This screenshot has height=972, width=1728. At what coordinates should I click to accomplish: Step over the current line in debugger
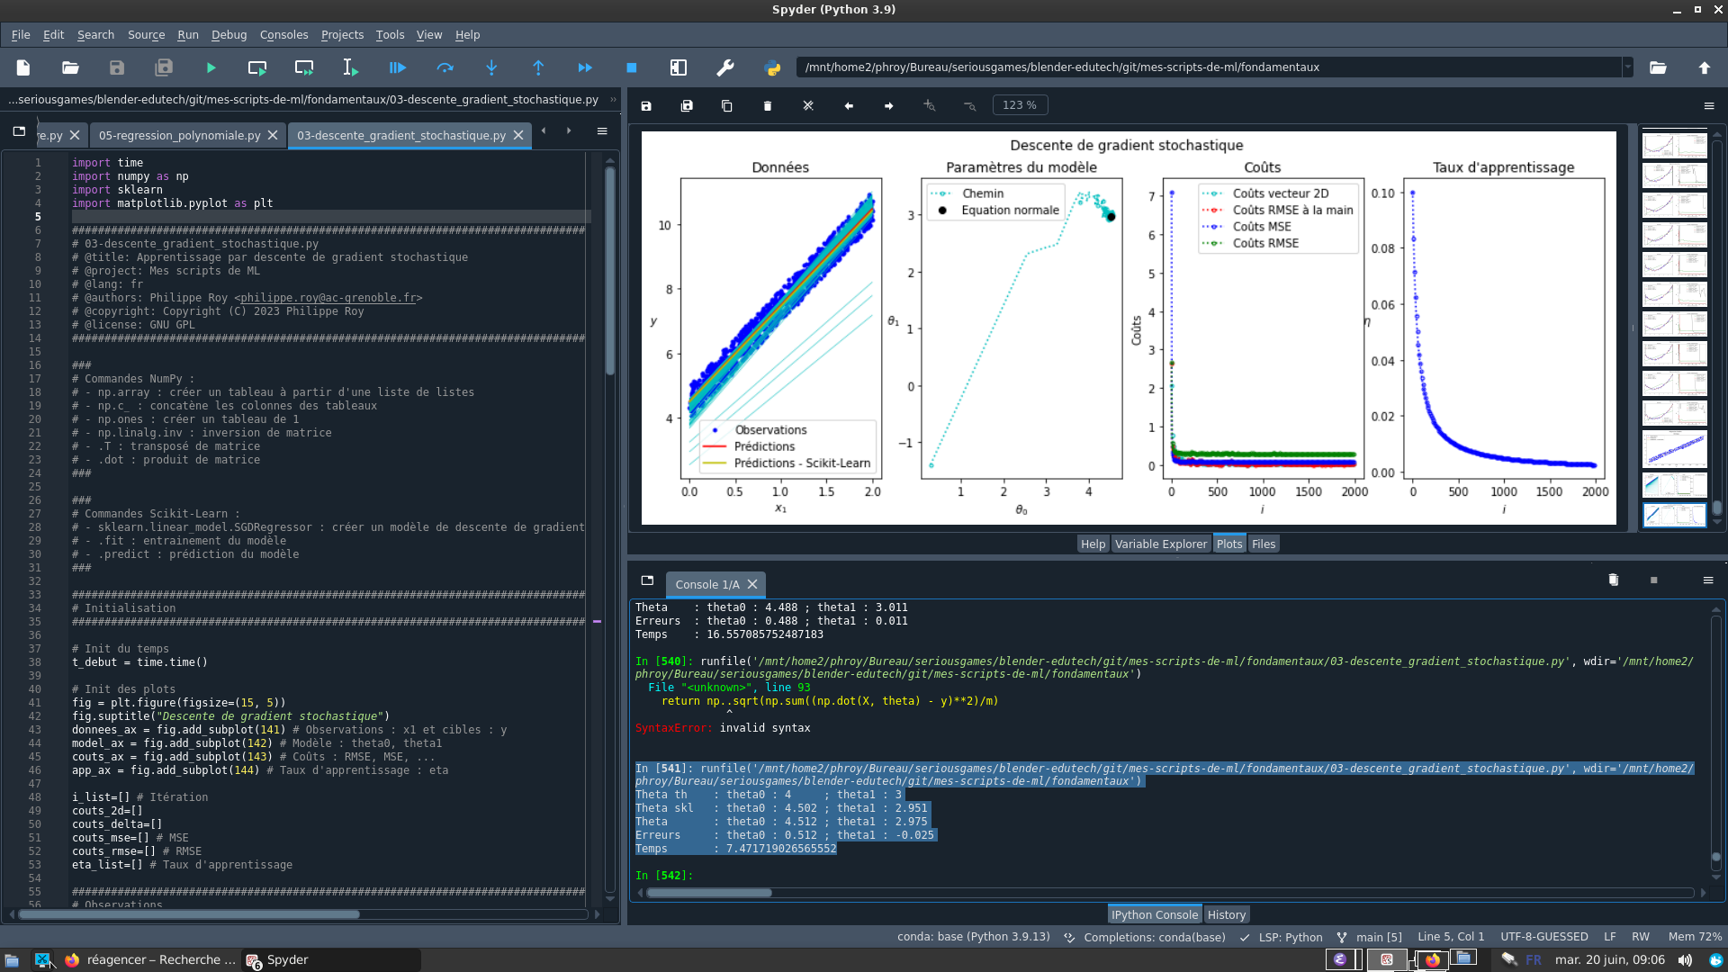point(445,67)
